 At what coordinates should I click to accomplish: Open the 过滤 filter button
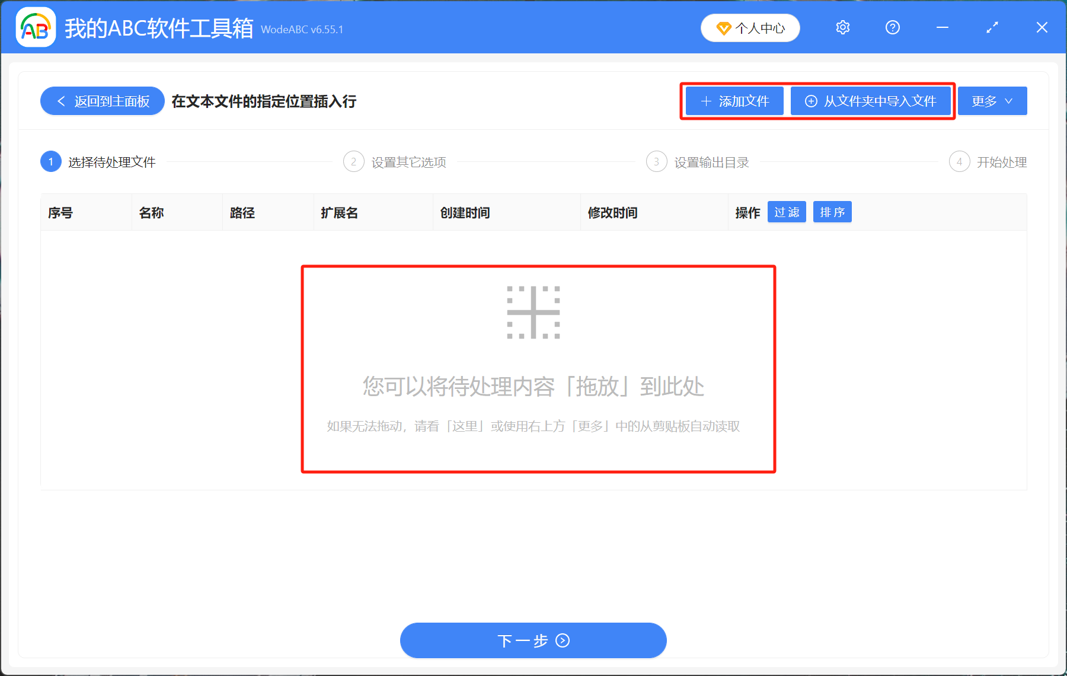point(787,212)
